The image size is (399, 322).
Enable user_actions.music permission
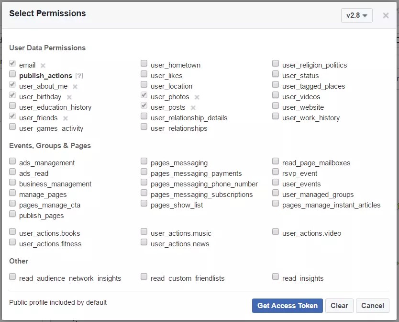(x=144, y=231)
